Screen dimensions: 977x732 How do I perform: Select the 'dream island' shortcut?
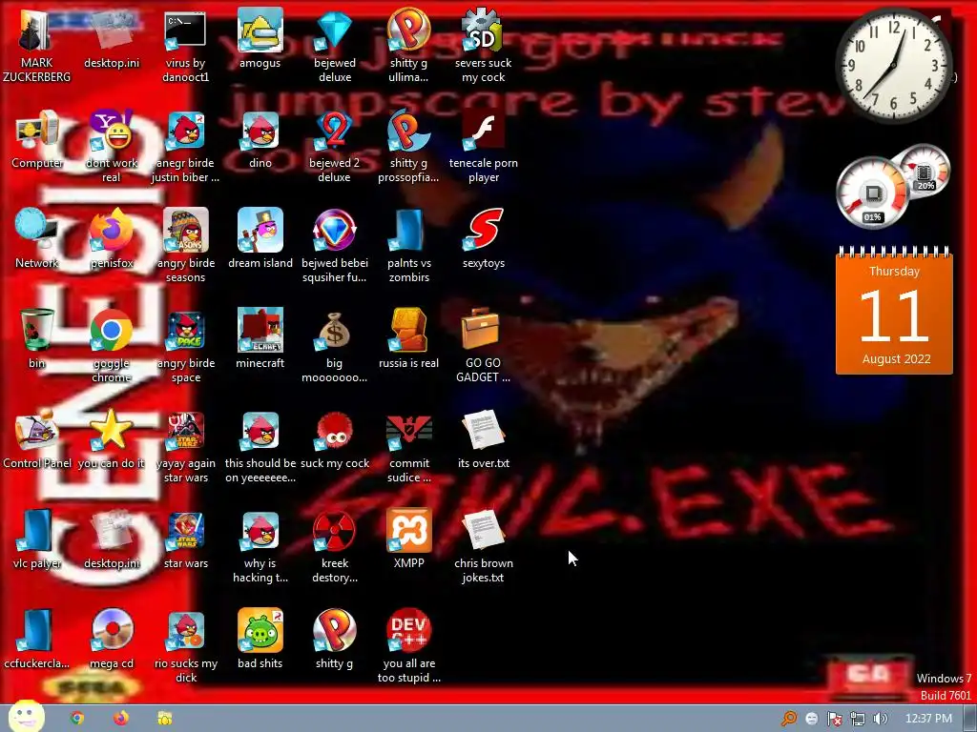[x=260, y=239]
